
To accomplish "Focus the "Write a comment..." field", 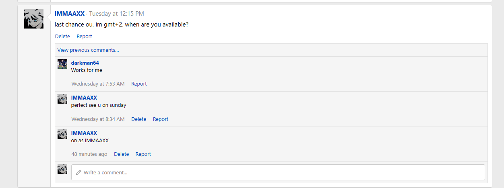I will point(278,172).
